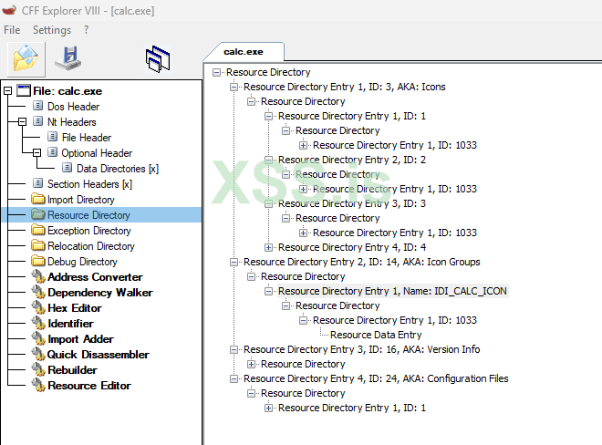602x445 pixels.
Task: Click the Identifier tool icon
Action: point(38,324)
